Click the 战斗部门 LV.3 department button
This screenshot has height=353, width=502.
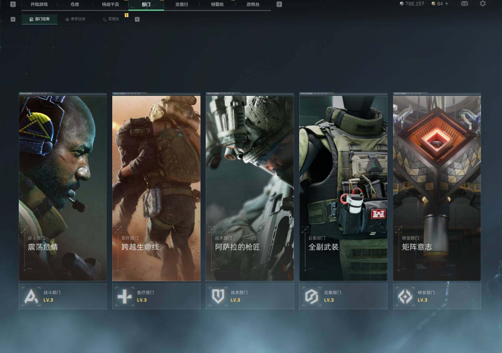click(x=63, y=296)
